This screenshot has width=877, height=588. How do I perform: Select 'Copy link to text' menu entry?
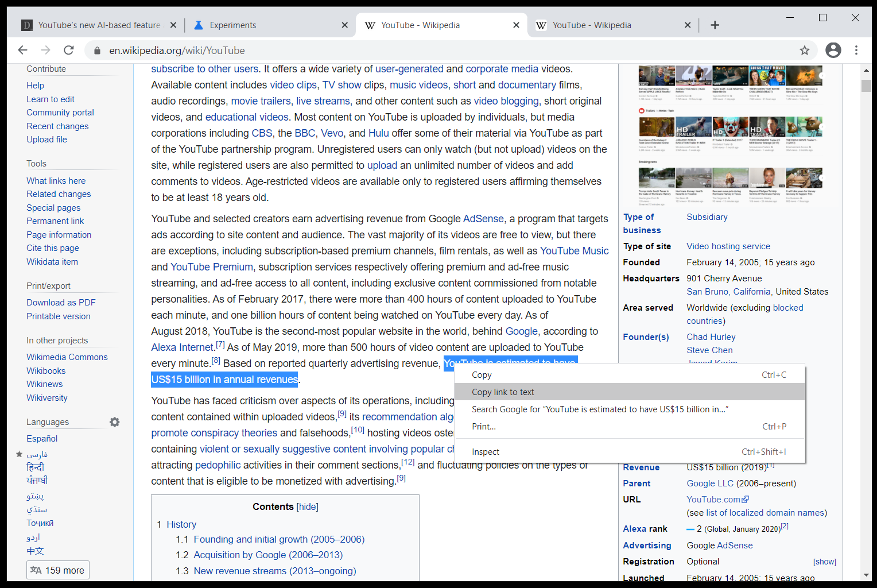click(x=630, y=392)
